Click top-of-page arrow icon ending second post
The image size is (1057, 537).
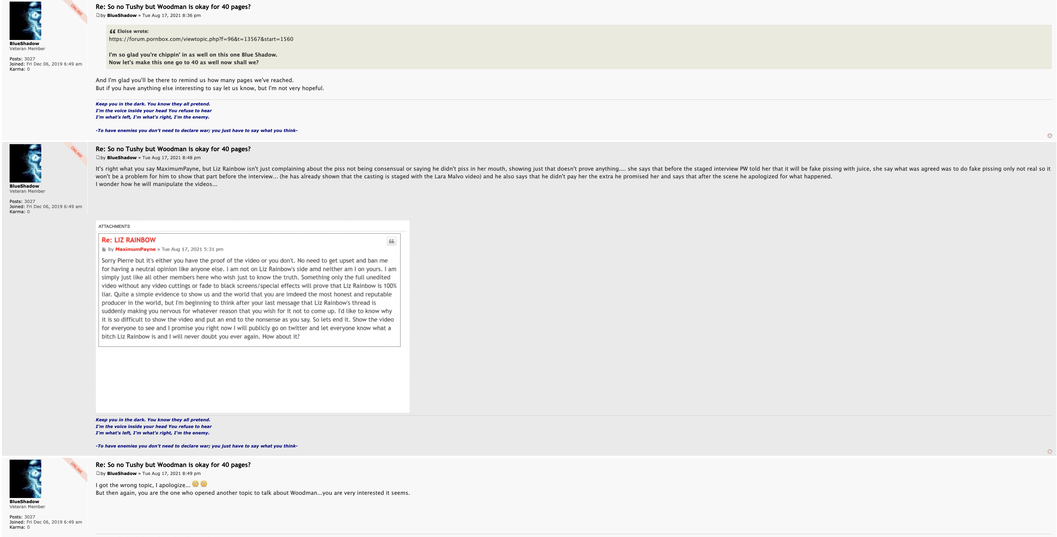coord(1049,451)
